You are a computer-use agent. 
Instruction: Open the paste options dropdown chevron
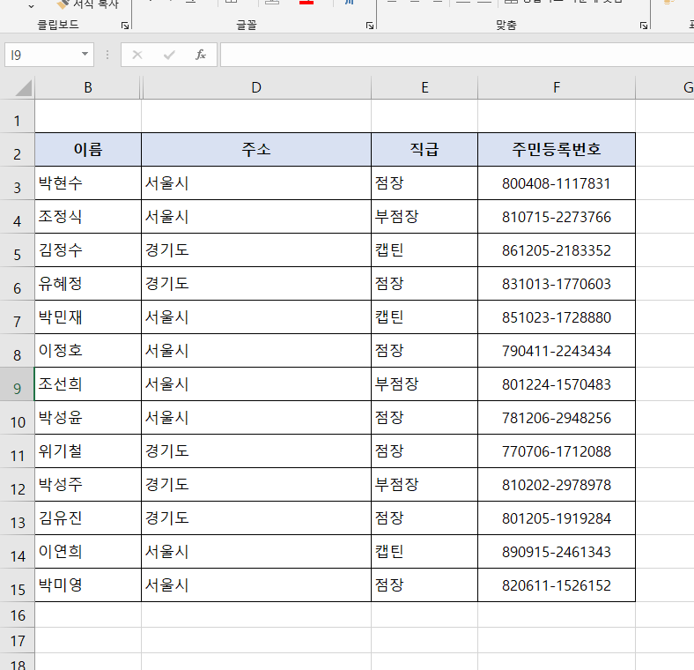click(x=31, y=6)
